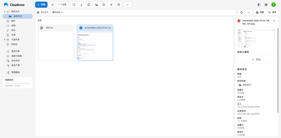This screenshot has width=281, height=138.
Task: Delete the selected file
Action: (119, 5)
